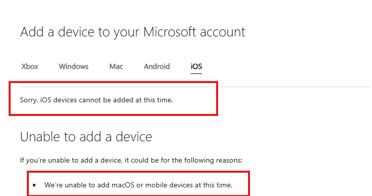The height and width of the screenshot is (196, 372).
Task: Click the underline indicator beneath iOS
Action: click(x=196, y=73)
